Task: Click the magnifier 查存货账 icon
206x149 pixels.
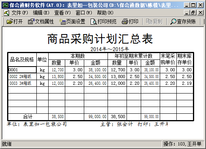Action: click(x=173, y=21)
